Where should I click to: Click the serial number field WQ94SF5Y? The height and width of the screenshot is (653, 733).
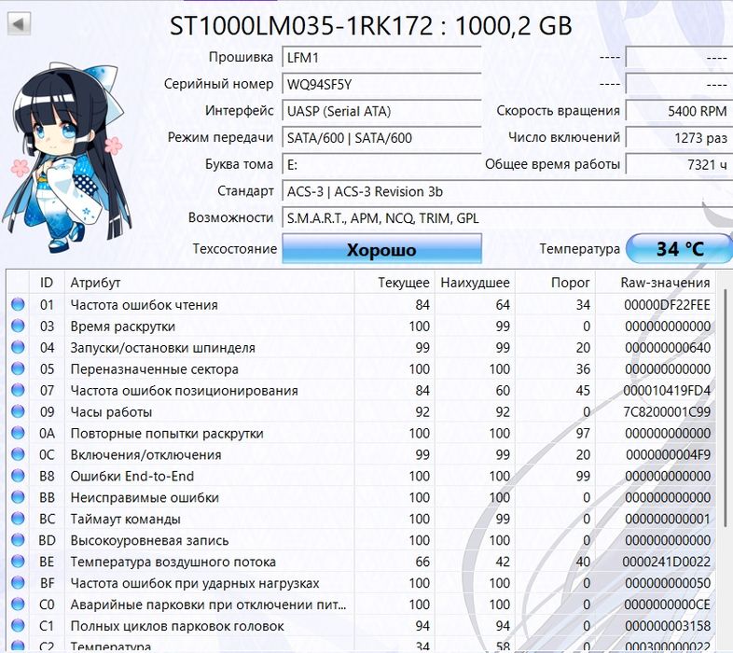(382, 85)
